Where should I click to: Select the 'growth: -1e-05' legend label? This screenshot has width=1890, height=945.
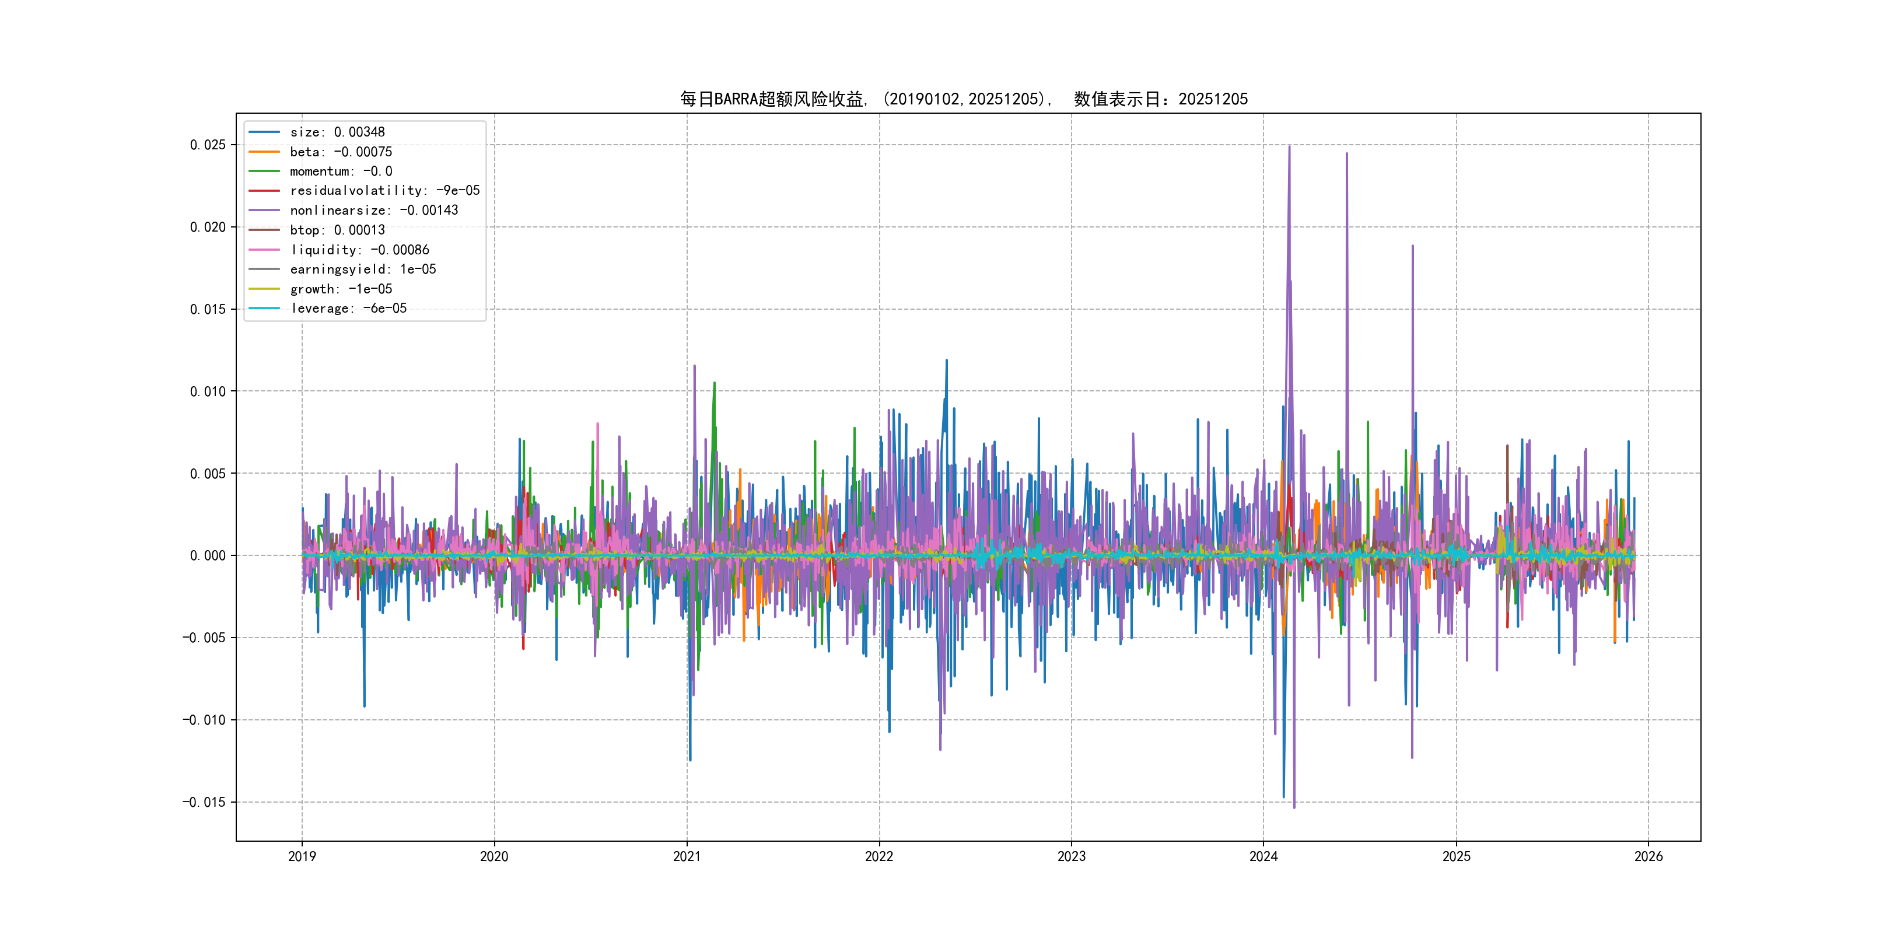click(341, 289)
